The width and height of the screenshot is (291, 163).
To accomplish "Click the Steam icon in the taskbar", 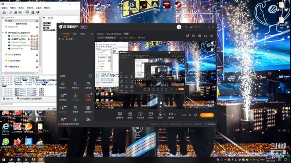I will tap(11, 160).
